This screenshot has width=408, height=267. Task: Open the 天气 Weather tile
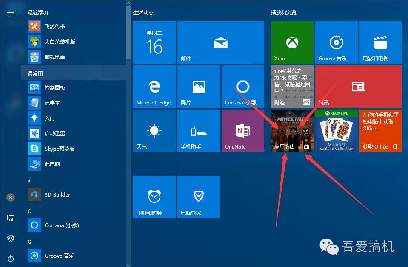pyautogui.click(x=154, y=130)
